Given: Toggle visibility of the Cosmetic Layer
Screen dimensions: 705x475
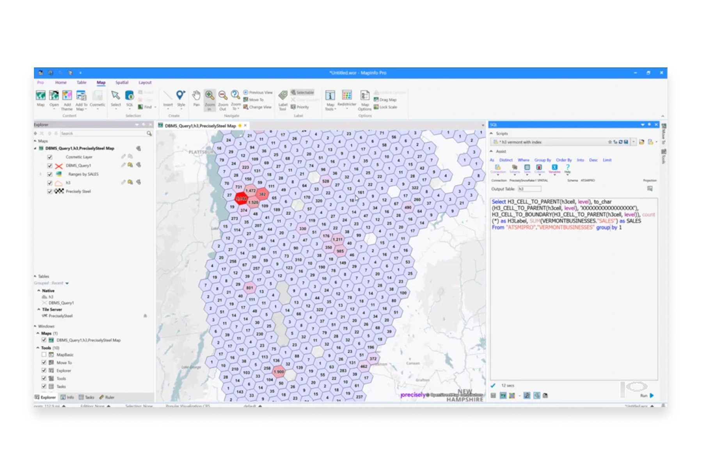Looking at the screenshot, I should [49, 157].
